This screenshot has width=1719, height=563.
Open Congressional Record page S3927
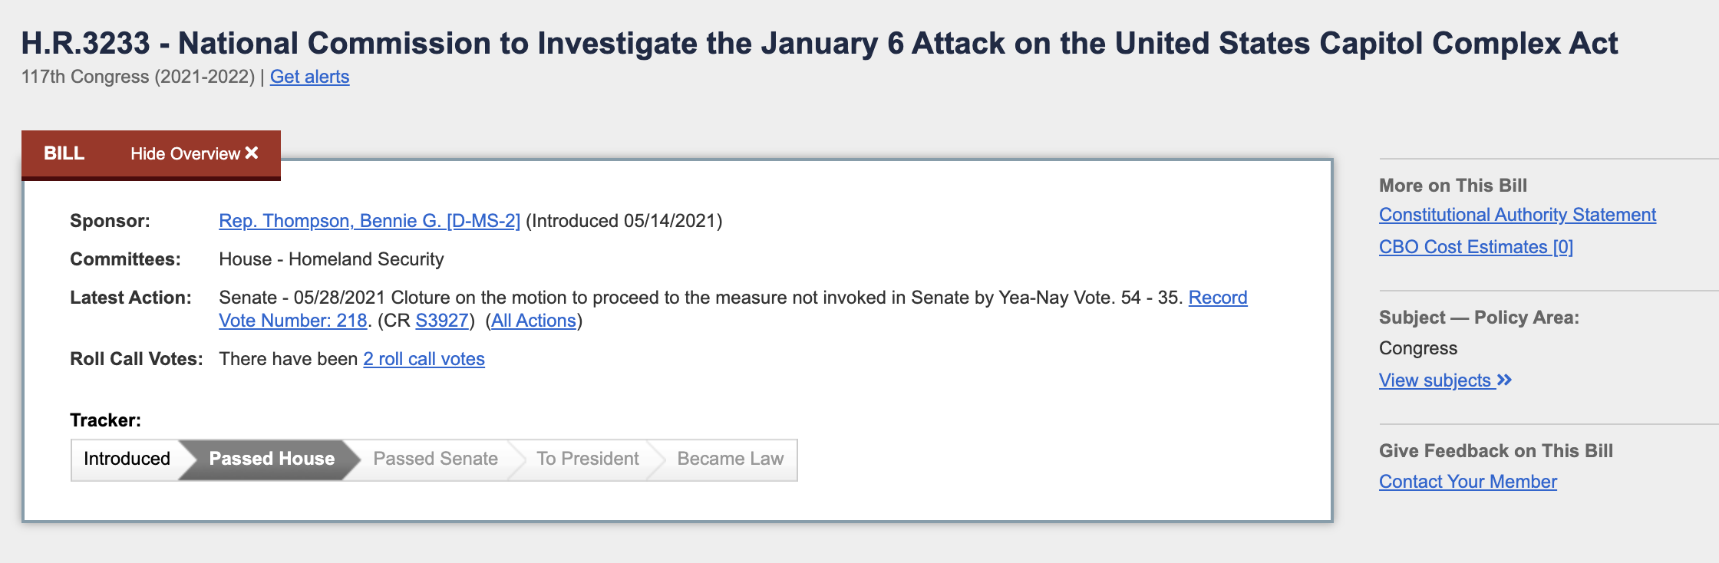tap(442, 321)
